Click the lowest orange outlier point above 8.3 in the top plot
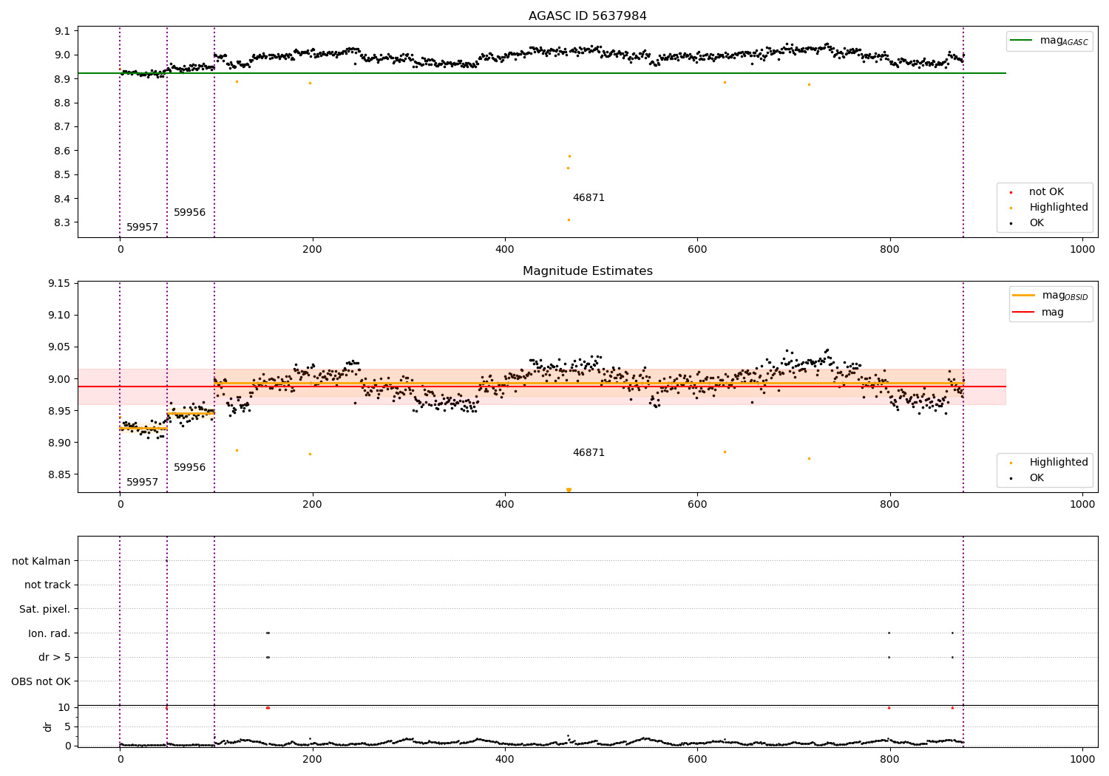Screen dimensions: 1109x776 click(x=569, y=219)
